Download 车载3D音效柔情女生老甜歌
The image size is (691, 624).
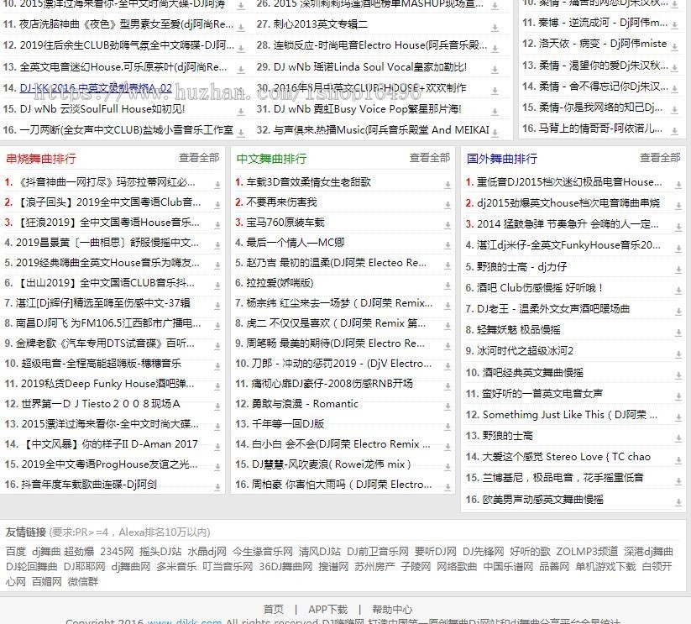[x=448, y=185]
